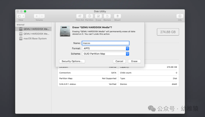Select macOS Base System in sidebar
The image size is (205, 117).
[x=33, y=38]
